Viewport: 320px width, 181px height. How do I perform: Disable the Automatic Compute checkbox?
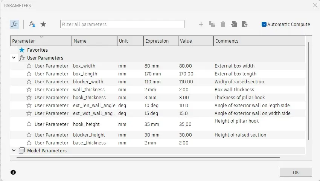264,24
